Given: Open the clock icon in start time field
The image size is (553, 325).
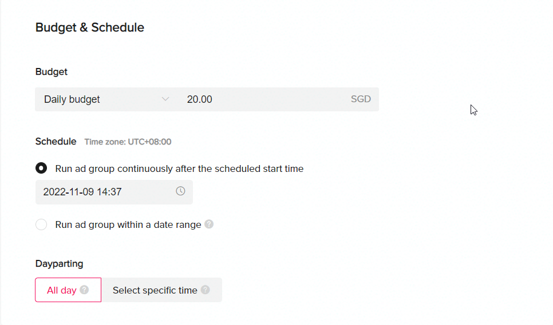Looking at the screenshot, I should click(180, 191).
